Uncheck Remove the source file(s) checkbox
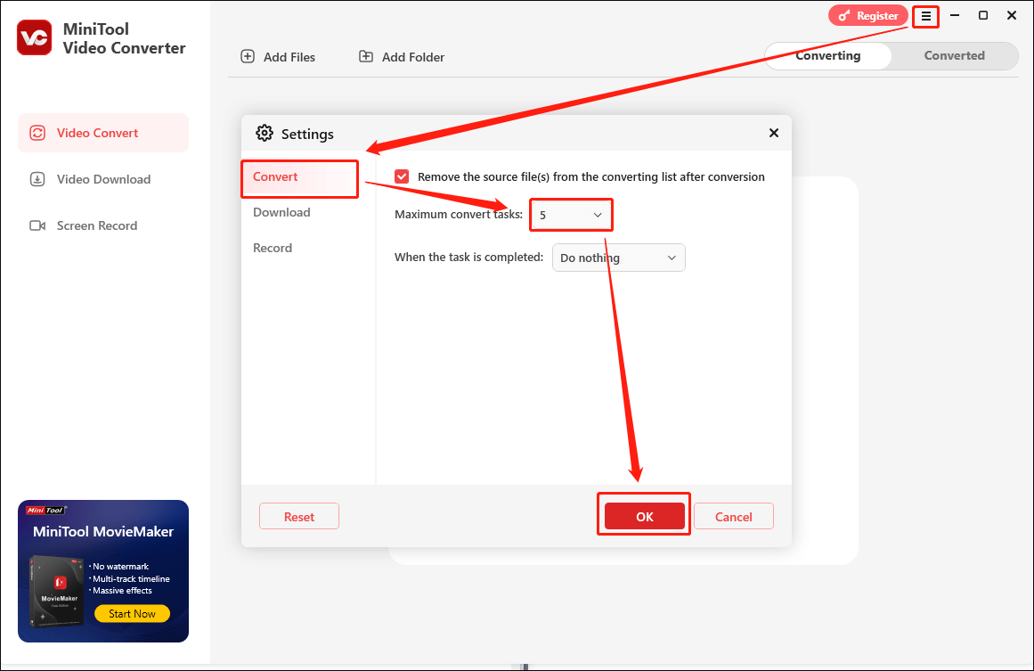The height and width of the screenshot is (671, 1034). 402,176
